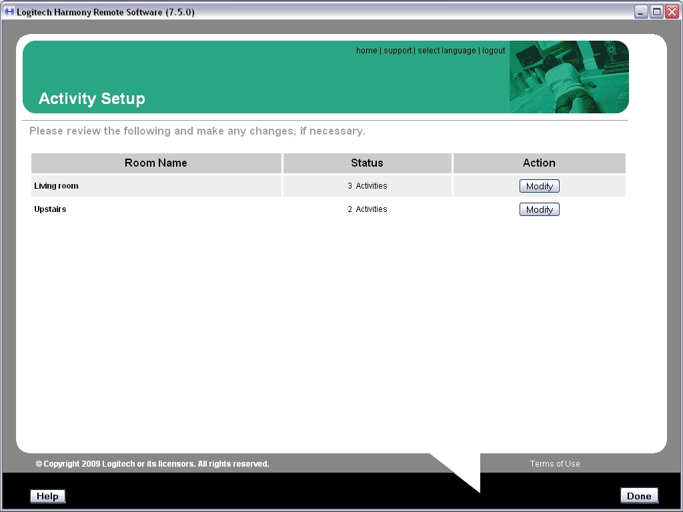This screenshot has width=683, height=512.
Task: Open the home link in the header
Action: 366,50
